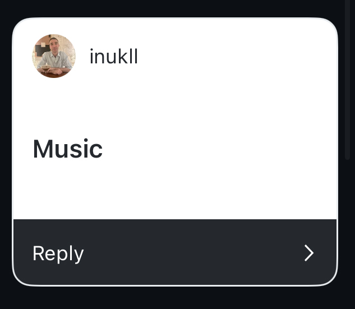Click the right-edge vertical scrollbar
This screenshot has height=309, width=355.
coord(349,84)
